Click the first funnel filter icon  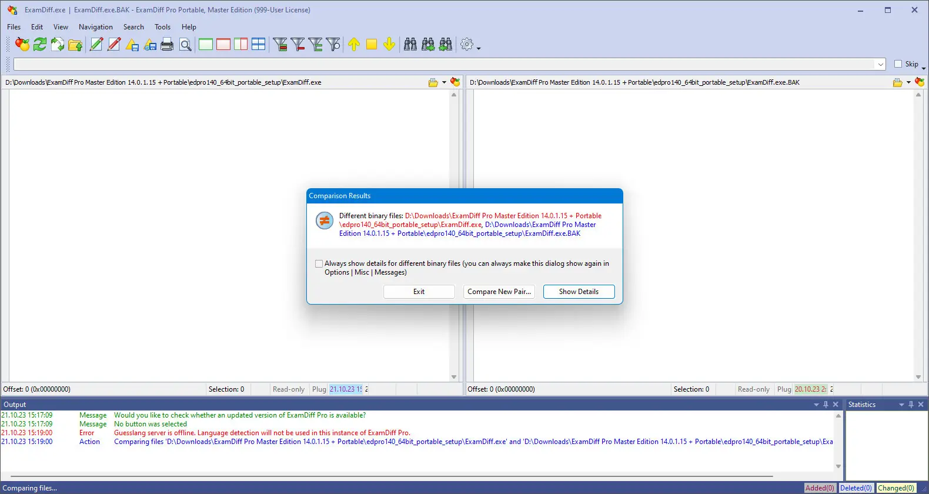click(x=280, y=44)
